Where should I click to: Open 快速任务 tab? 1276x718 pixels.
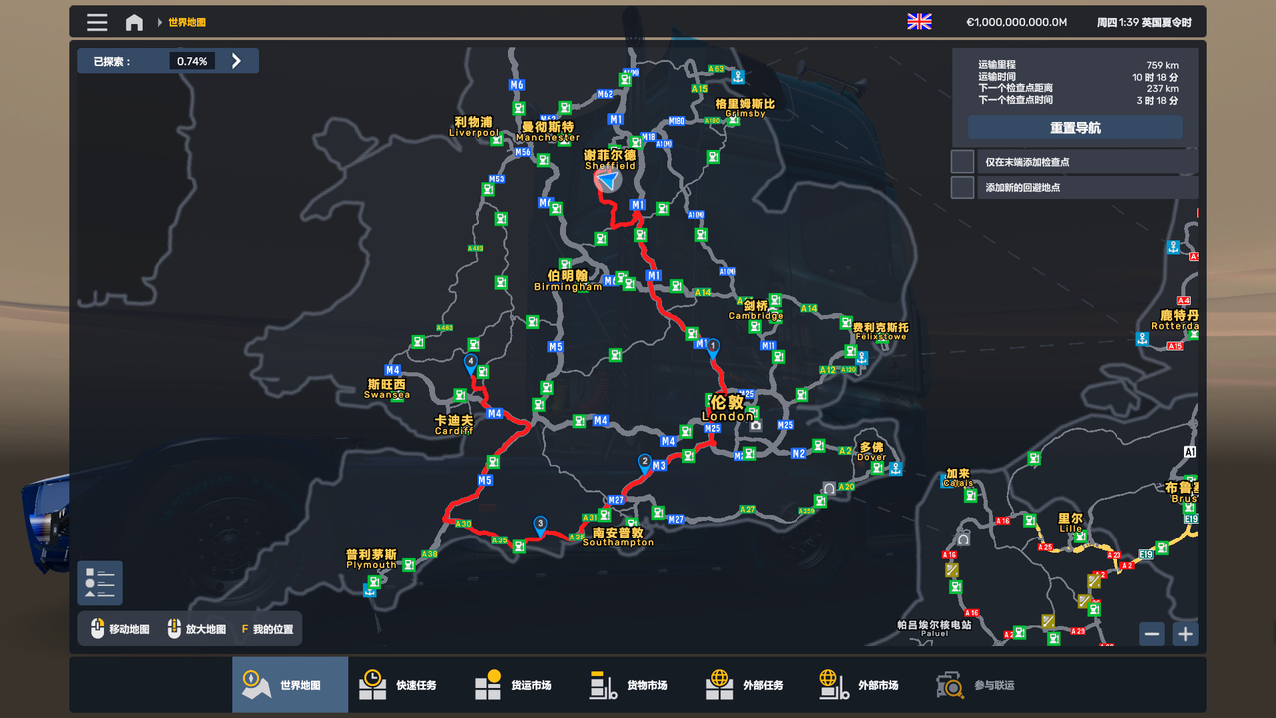pos(405,685)
